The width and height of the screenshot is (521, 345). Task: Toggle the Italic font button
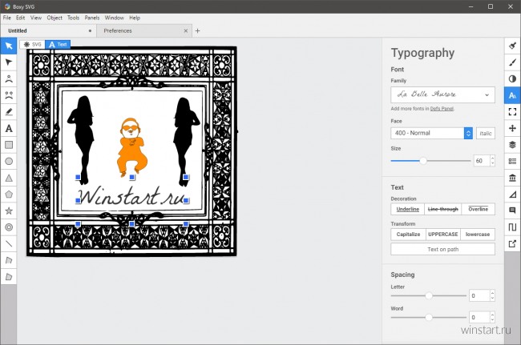coord(486,134)
